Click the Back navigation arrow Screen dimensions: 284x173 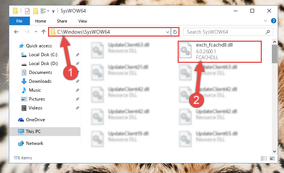point(16,32)
